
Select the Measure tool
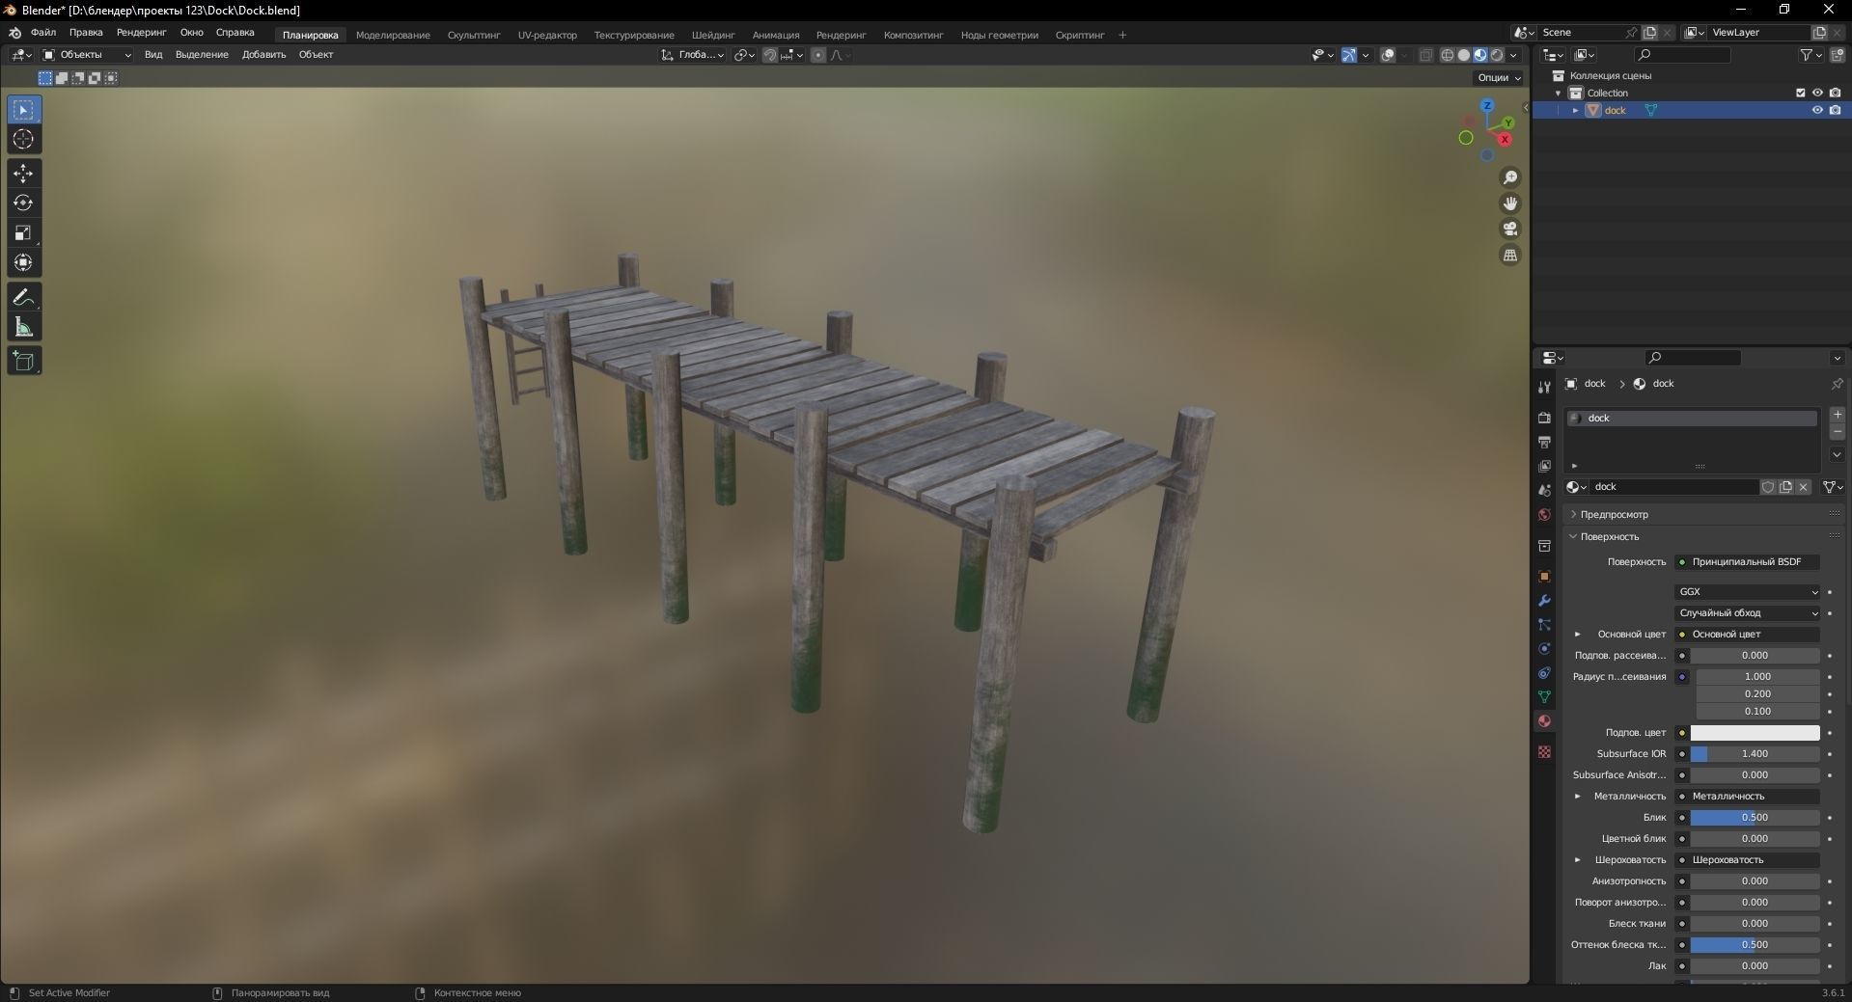tap(23, 327)
